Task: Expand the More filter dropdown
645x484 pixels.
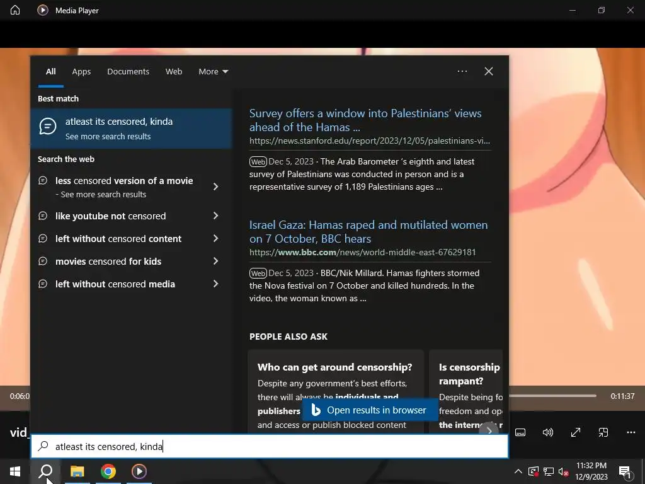Action: 213,72
